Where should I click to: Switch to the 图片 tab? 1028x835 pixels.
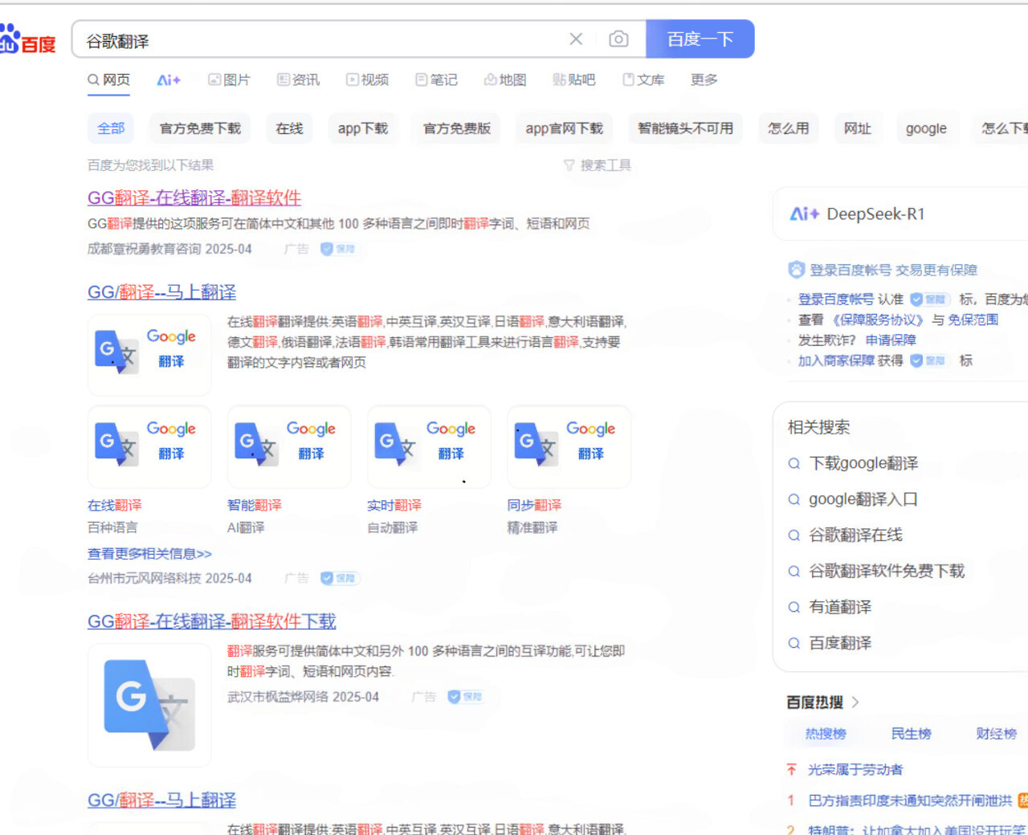[x=229, y=79]
